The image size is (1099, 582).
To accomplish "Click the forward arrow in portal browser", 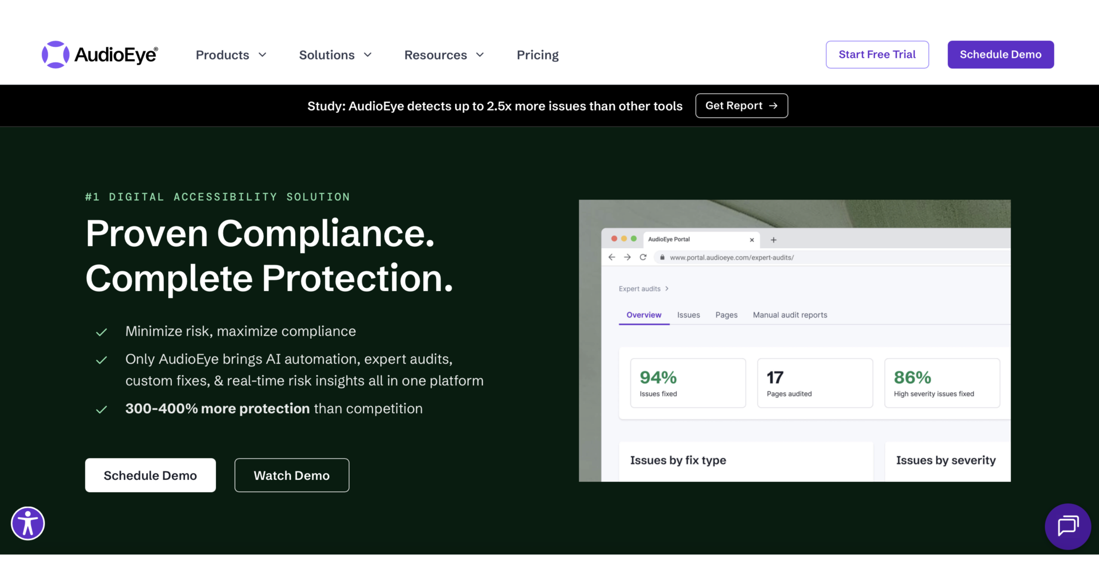I will [627, 257].
